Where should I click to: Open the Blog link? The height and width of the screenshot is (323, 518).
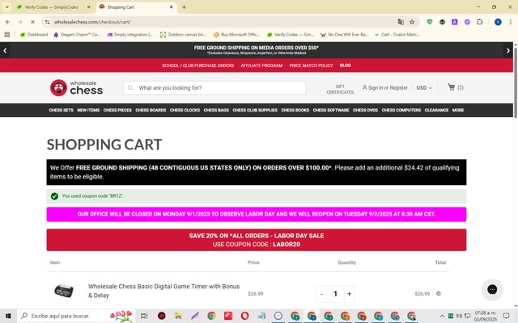(x=345, y=65)
